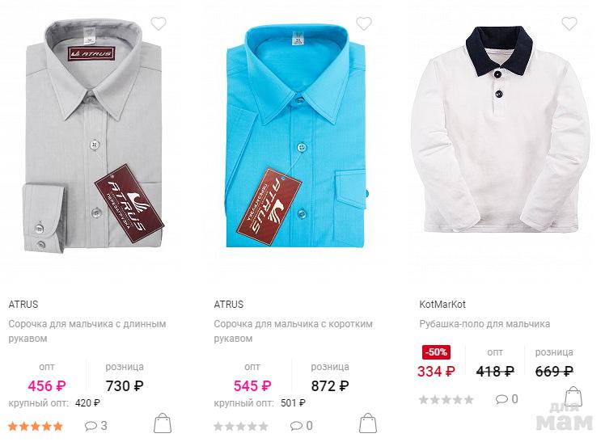The height and width of the screenshot is (442, 605).
Task: Open gray long-sleeve shirt product image
Action: pos(94,136)
